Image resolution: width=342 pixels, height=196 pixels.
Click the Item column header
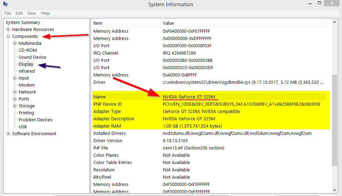point(126,23)
